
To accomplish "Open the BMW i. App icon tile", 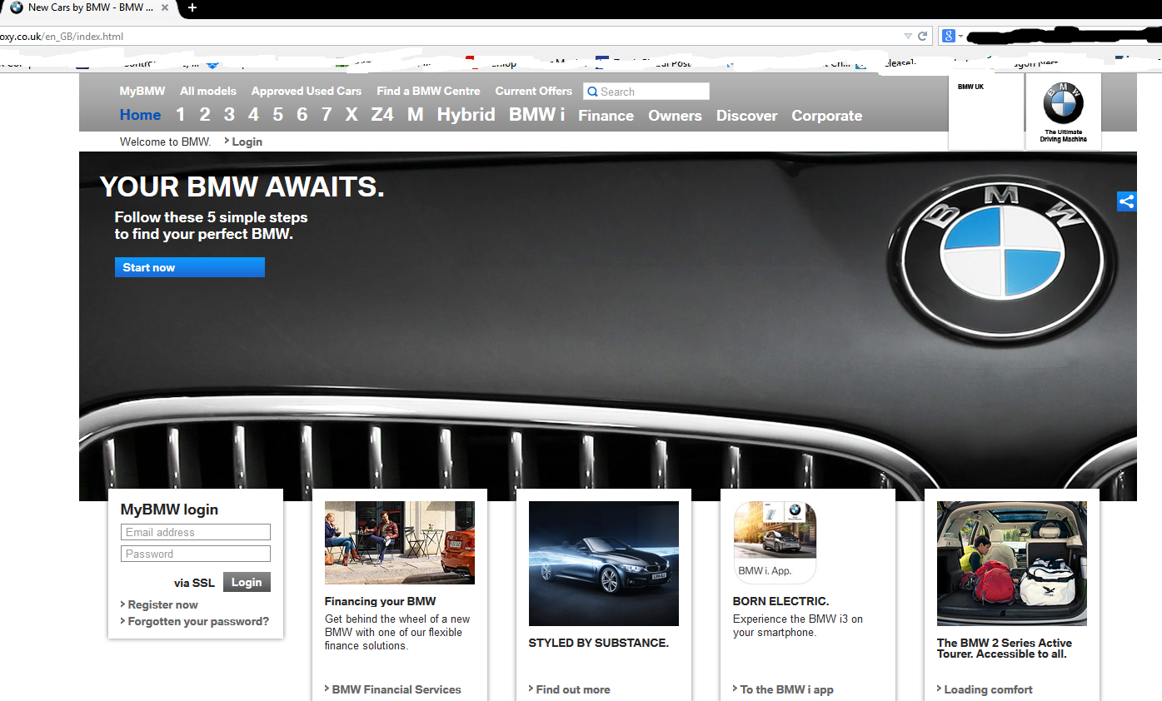I will click(775, 542).
